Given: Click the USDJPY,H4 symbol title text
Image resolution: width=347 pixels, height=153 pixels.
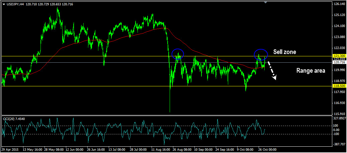Looking at the screenshot, I should pyautogui.click(x=15, y=4).
